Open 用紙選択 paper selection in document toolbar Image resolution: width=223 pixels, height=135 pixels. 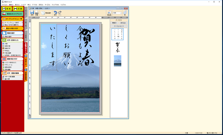[46, 13]
